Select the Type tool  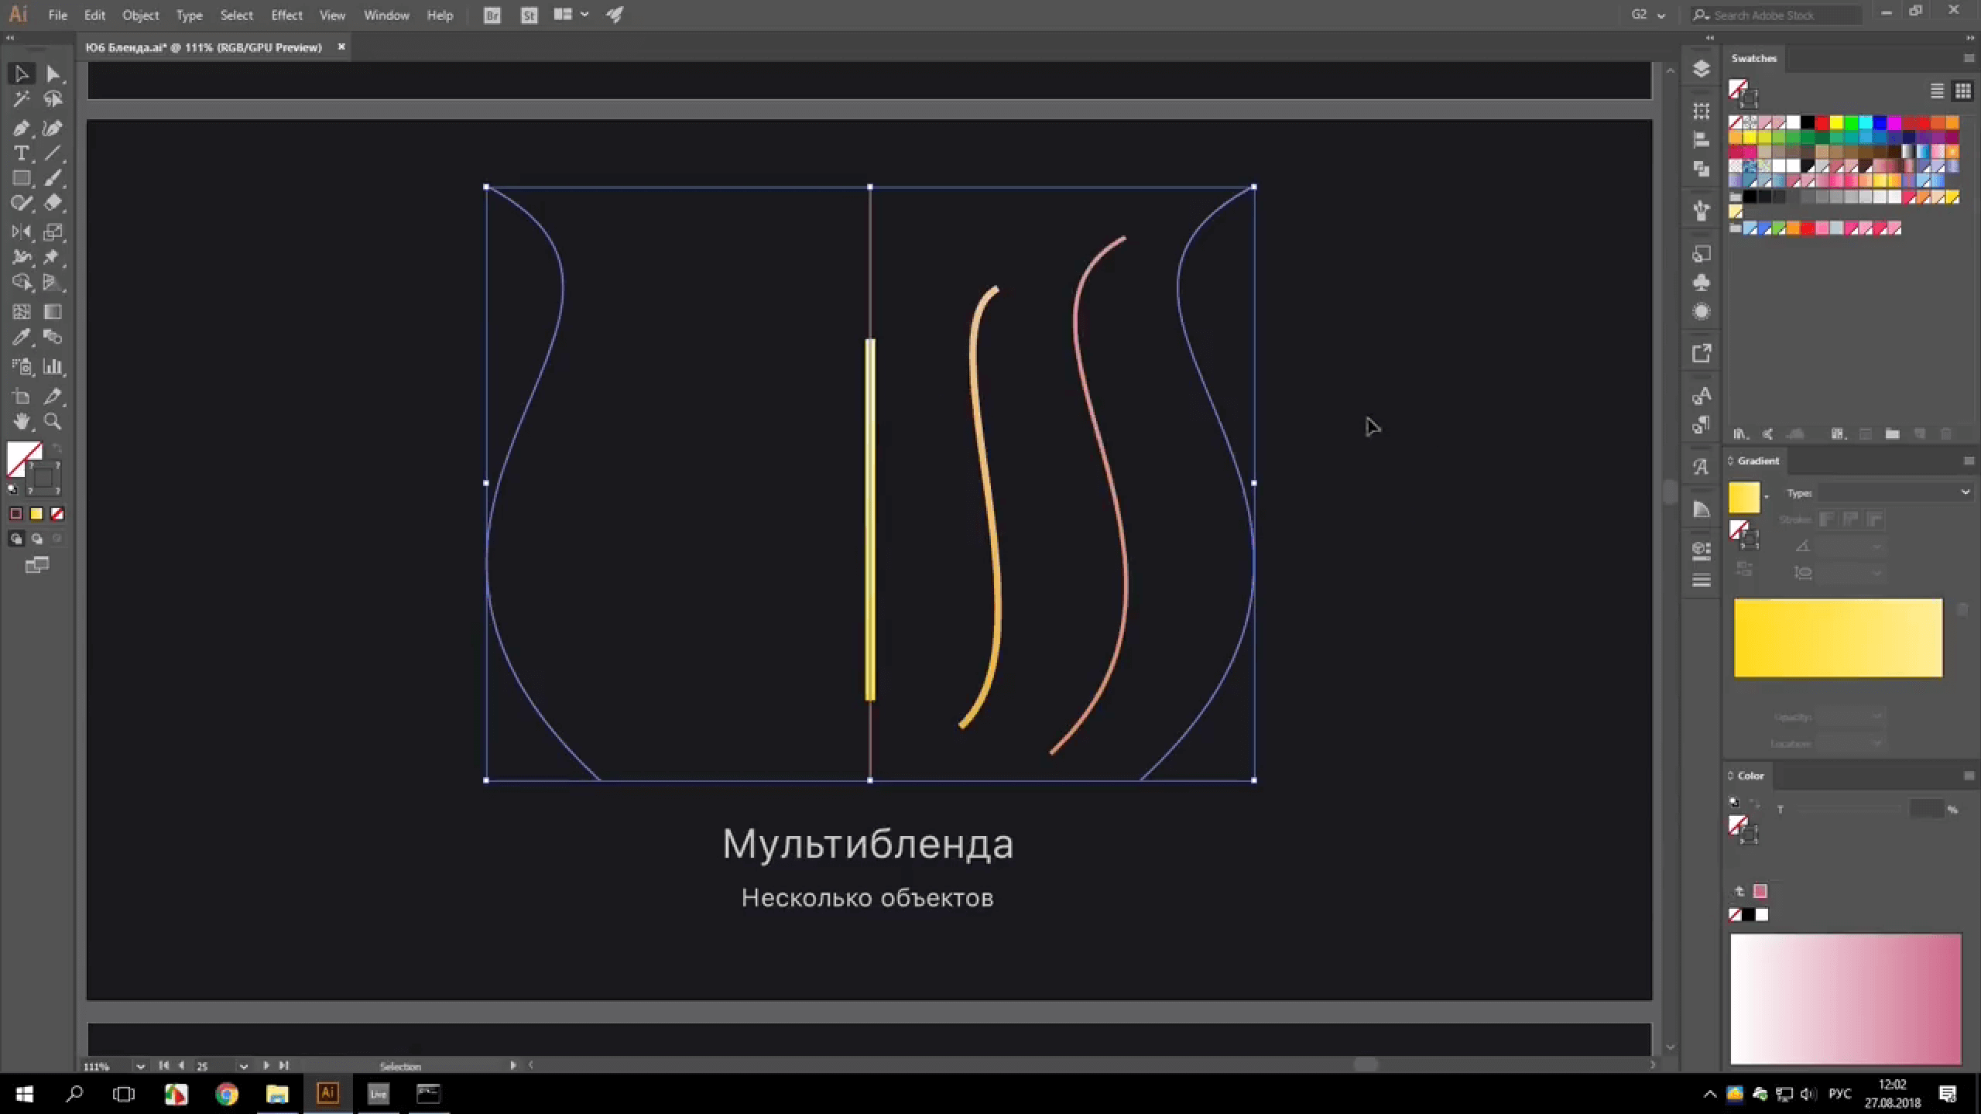21,153
